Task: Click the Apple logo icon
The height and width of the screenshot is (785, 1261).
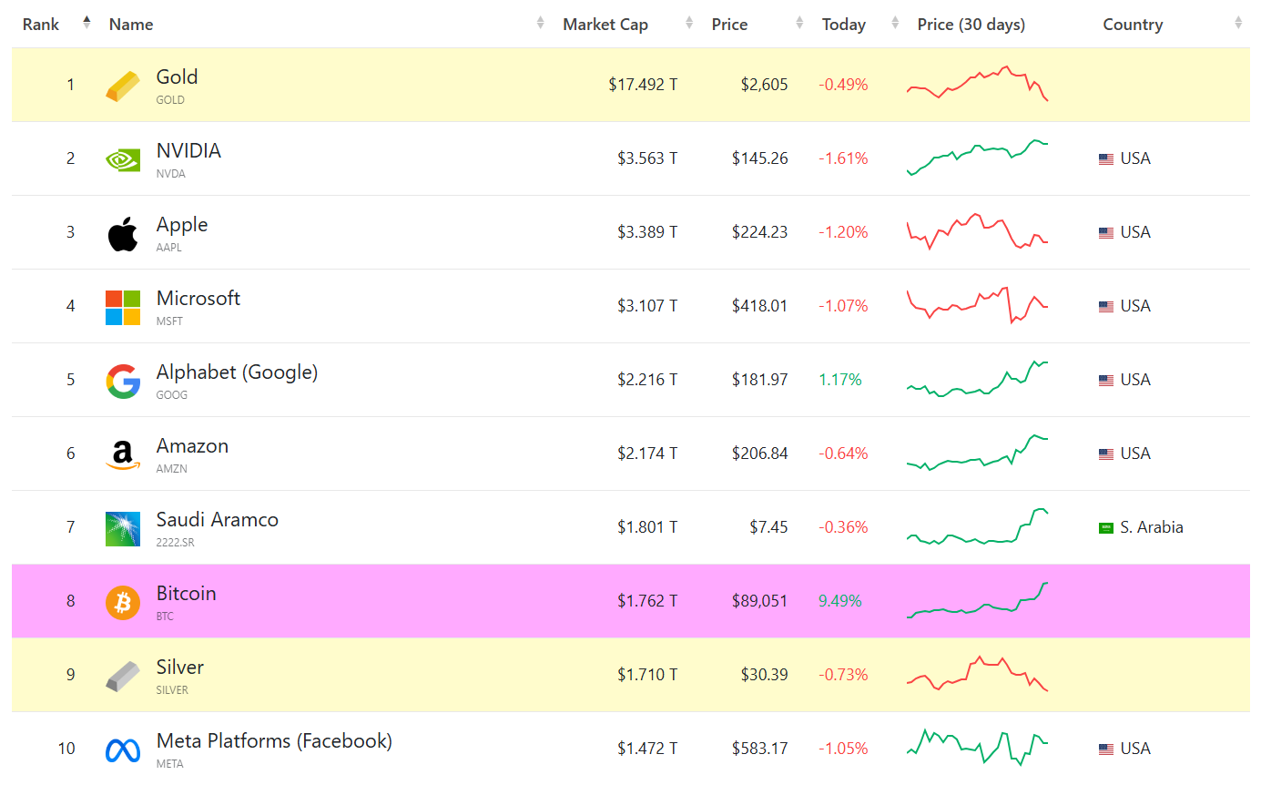Action: click(x=123, y=234)
